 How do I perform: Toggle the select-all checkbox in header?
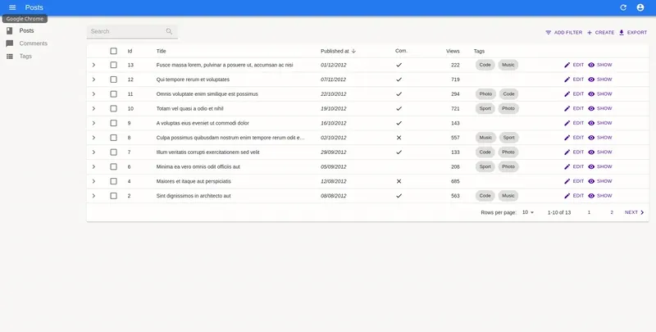click(x=114, y=51)
